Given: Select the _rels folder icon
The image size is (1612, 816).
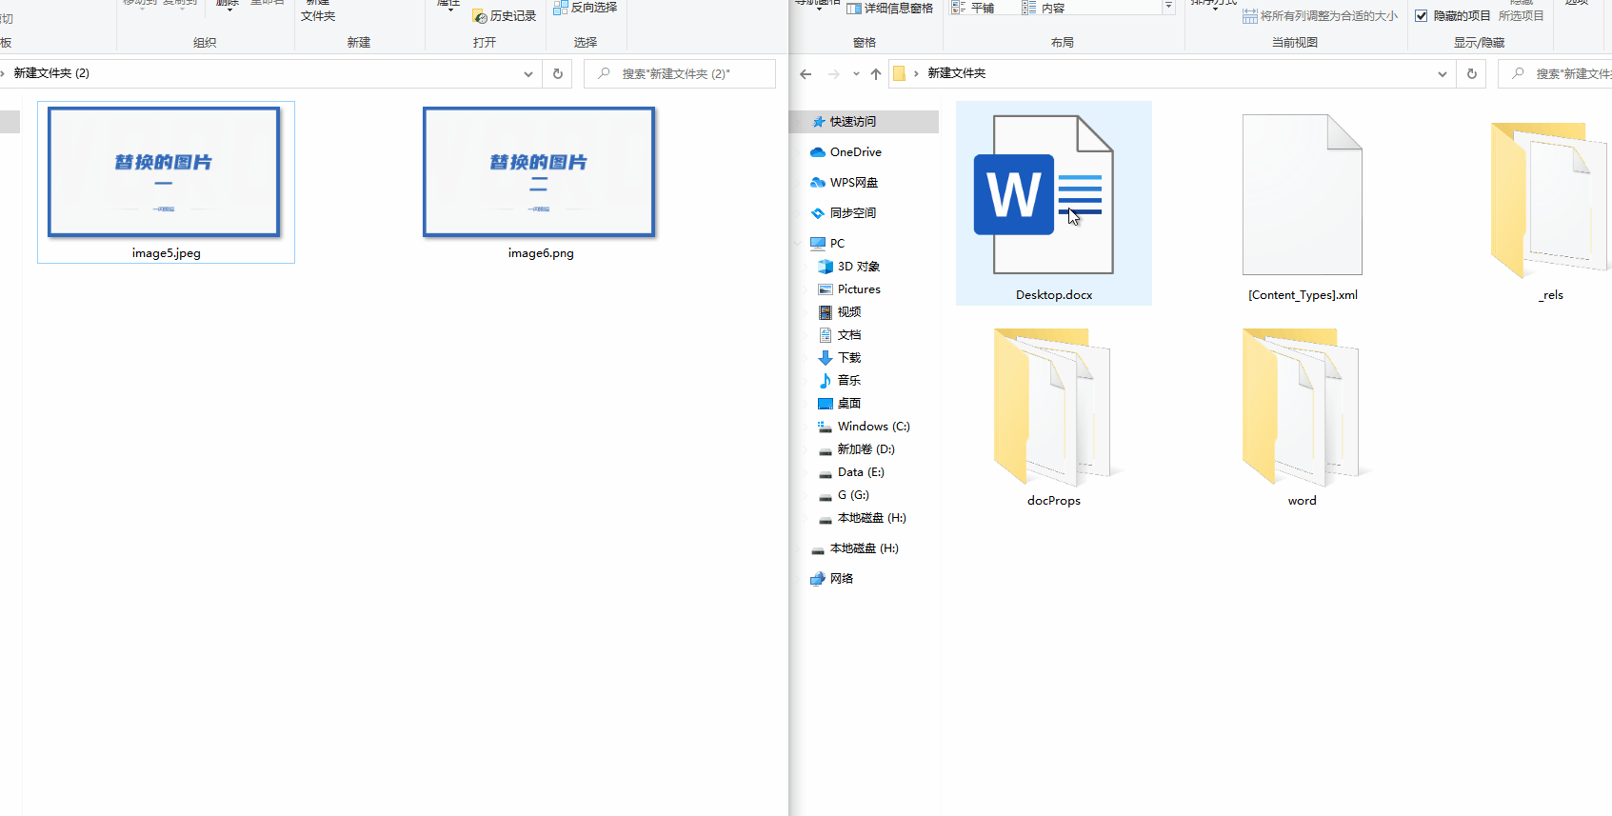Looking at the screenshot, I should [1550, 200].
